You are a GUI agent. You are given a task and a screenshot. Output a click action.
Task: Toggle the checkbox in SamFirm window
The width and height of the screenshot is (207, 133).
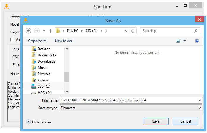coord(12,40)
